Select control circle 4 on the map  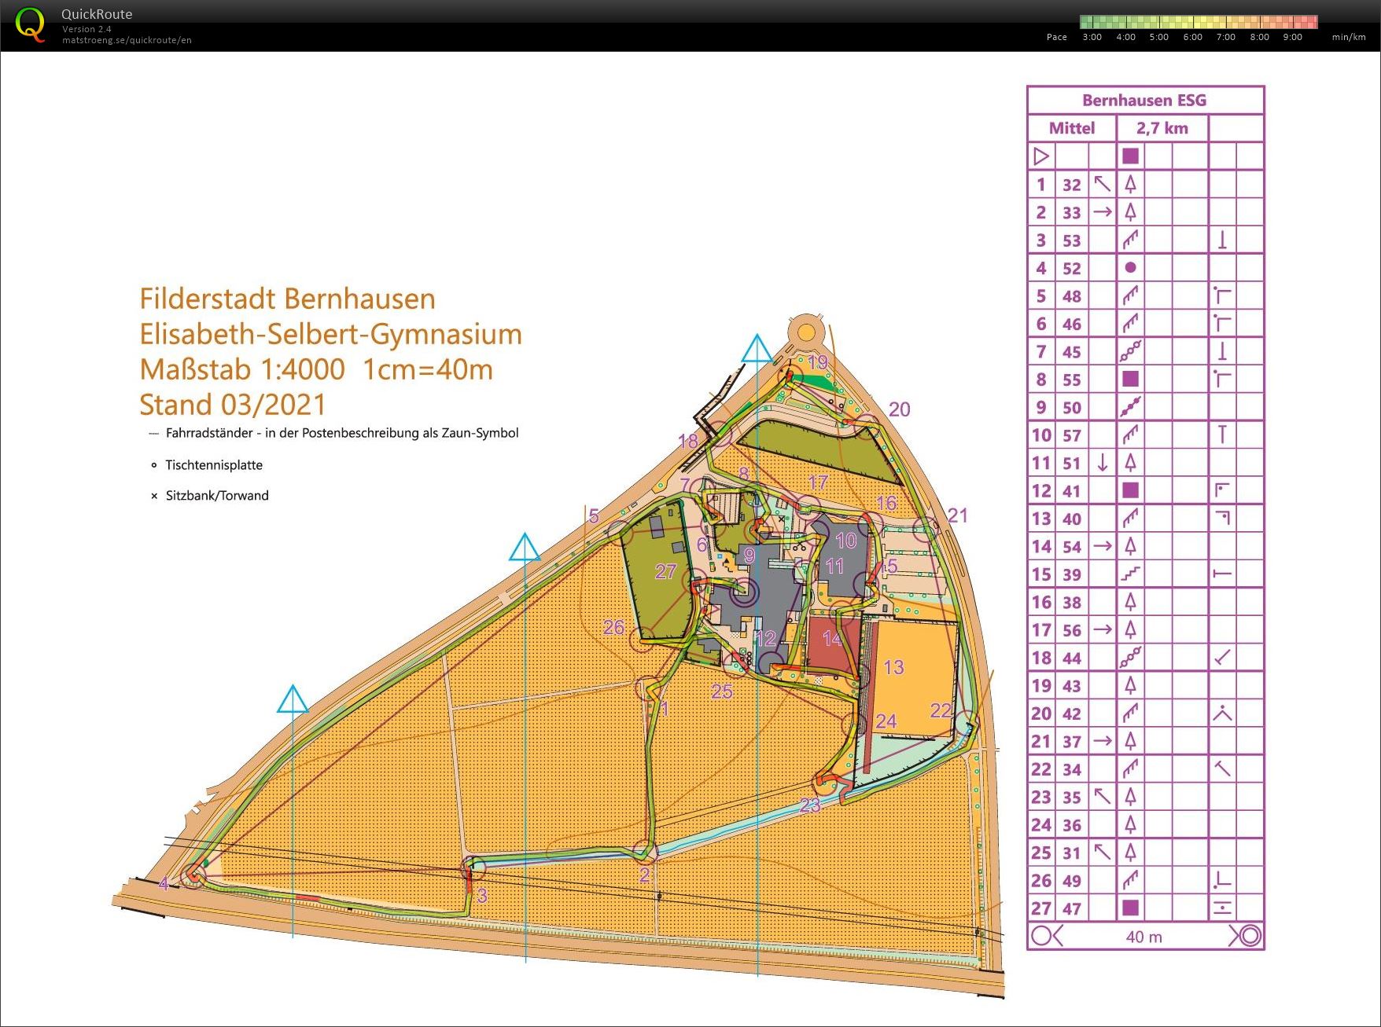194,875
